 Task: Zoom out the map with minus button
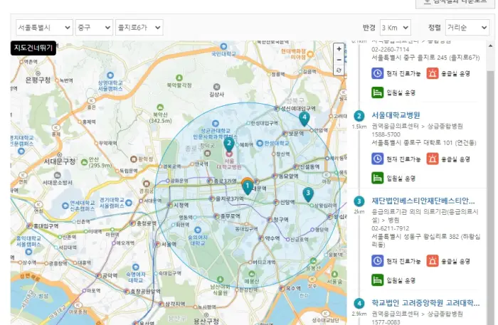pyautogui.click(x=339, y=60)
